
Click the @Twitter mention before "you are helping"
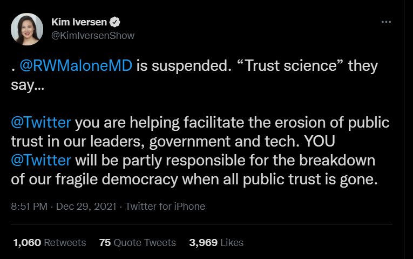(x=41, y=122)
